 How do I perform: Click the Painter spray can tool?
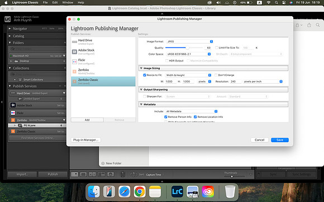(x=122, y=174)
